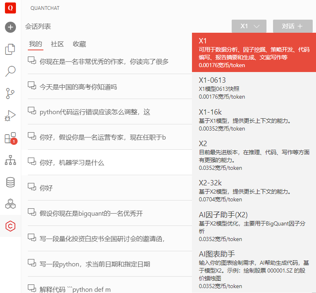
Task: Open the 今天是中国的高考你知道吗 conversation
Action: click(78, 87)
